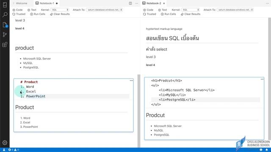Add Text cell in Notebook-2
This screenshot has width=271, height=152.
point(163,10)
